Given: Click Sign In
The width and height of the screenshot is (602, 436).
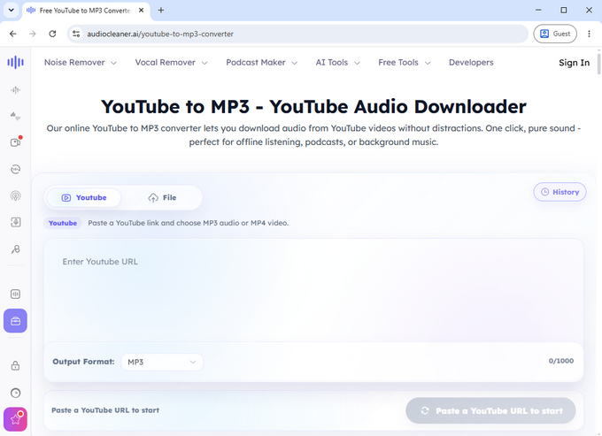Looking at the screenshot, I should pos(574,63).
